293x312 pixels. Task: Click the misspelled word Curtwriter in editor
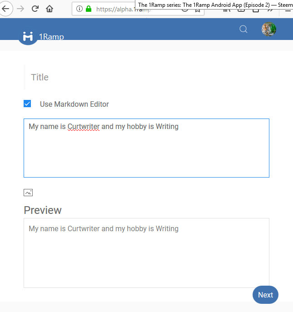[84, 127]
